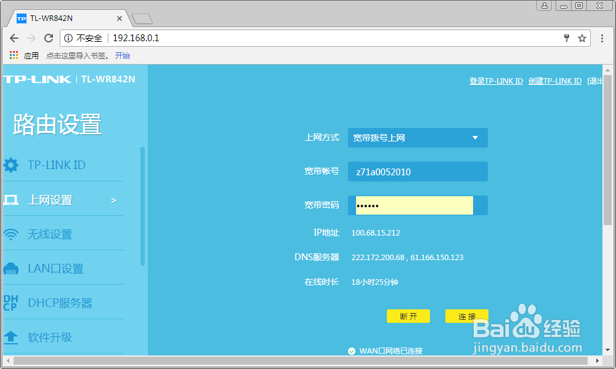Click 开始 bookmark import link
This screenshot has width=616, height=369.
pyautogui.click(x=122, y=56)
